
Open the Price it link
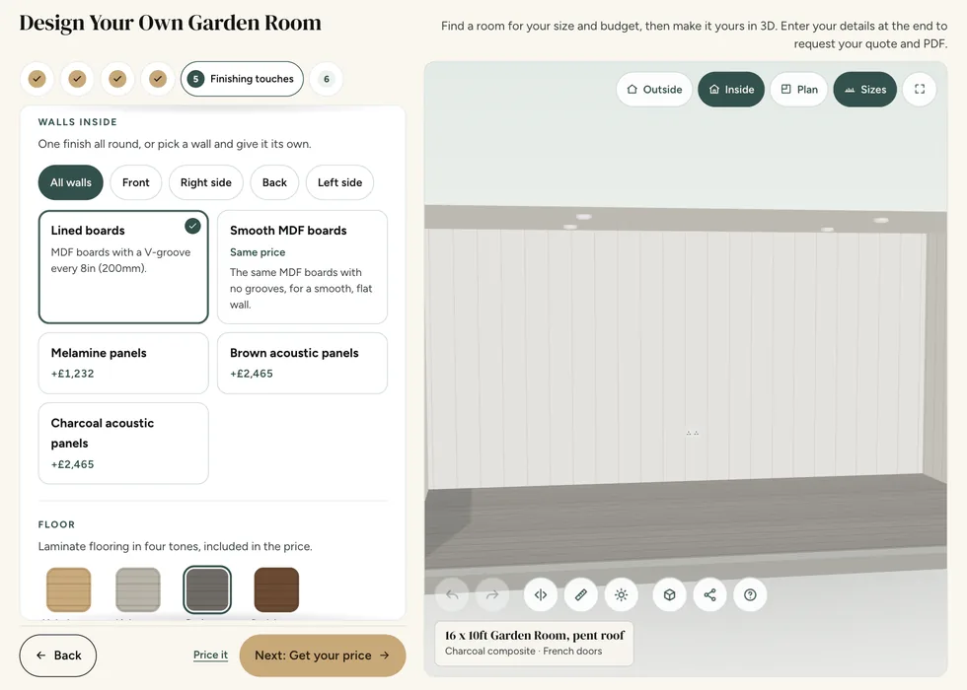pyautogui.click(x=210, y=655)
